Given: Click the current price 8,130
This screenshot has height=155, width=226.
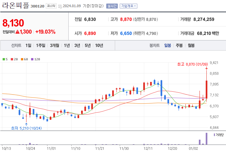Looking at the screenshot, I should pyautogui.click(x=13, y=23).
